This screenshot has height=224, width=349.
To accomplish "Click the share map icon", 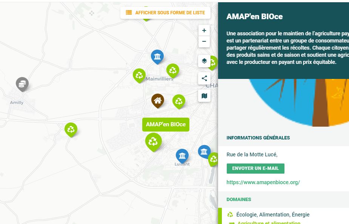I will click(204, 79).
